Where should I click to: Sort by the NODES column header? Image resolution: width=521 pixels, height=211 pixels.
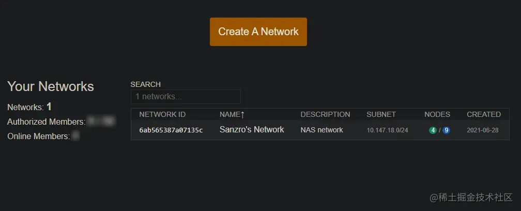tap(437, 114)
